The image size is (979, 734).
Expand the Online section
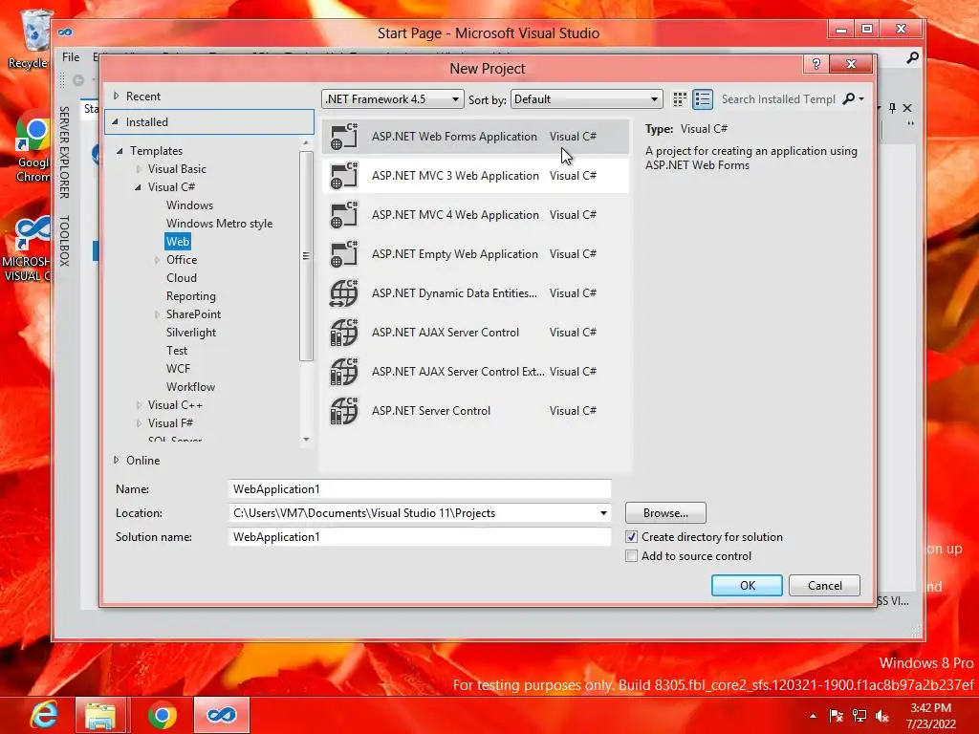point(116,460)
